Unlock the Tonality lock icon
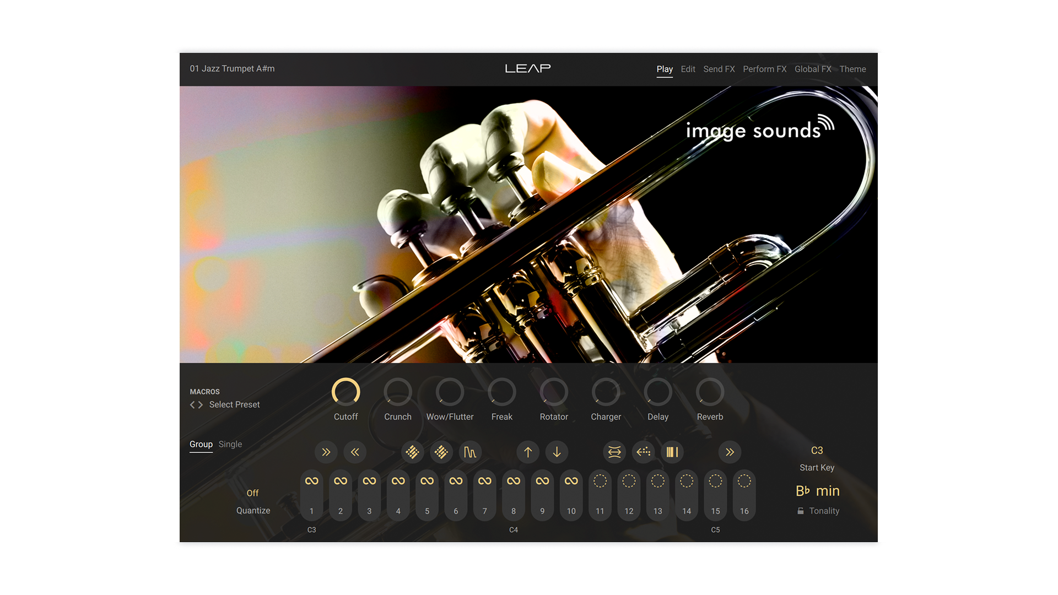The width and height of the screenshot is (1058, 595). click(801, 511)
